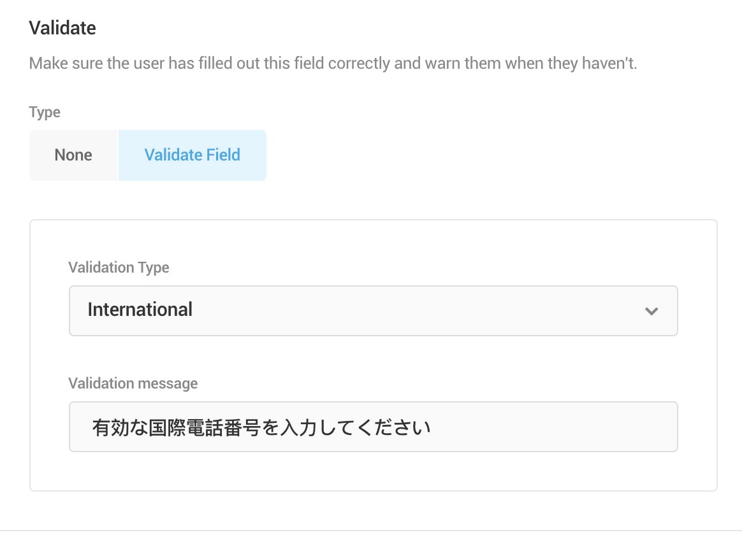This screenshot has height=549, width=742.
Task: Click empty area below the Validation message field
Action: 373,471
